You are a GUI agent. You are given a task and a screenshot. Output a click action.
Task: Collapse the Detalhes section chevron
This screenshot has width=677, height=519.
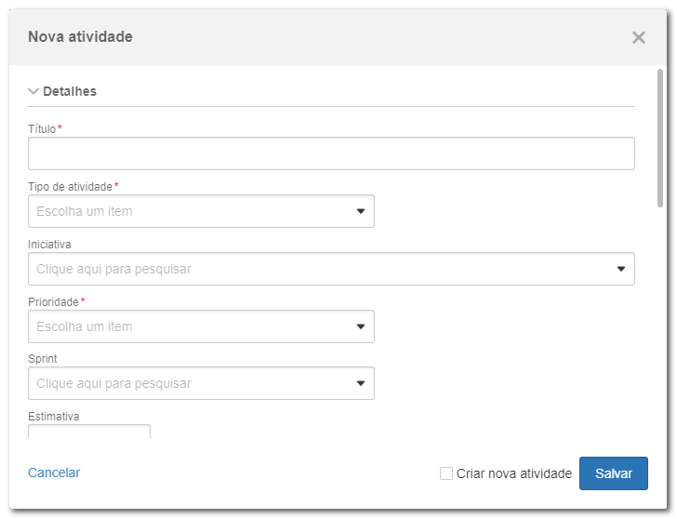click(x=33, y=91)
